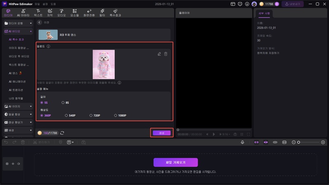Click the layout switch icon in title bar
The width and height of the screenshot is (329, 185).
pyautogui.click(x=233, y=4)
